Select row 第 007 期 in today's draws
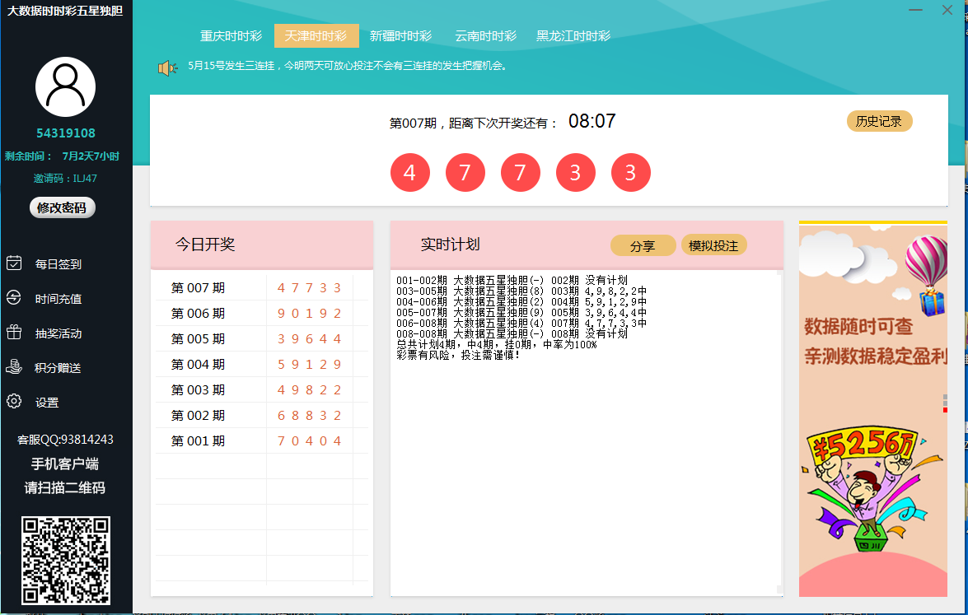968x615 pixels. tap(262, 287)
